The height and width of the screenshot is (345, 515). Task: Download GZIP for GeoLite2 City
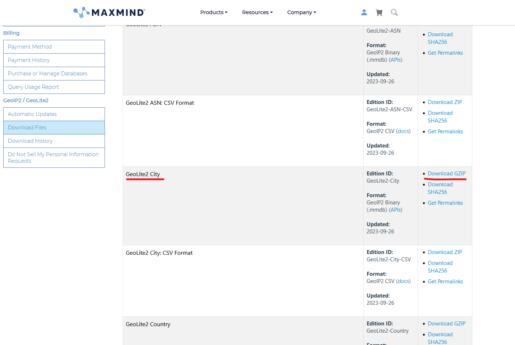[446, 174]
